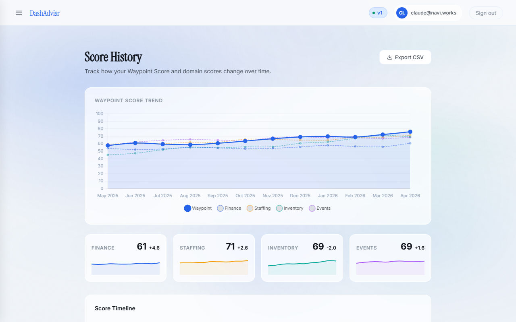Click the Score Timeline heading

(114, 308)
